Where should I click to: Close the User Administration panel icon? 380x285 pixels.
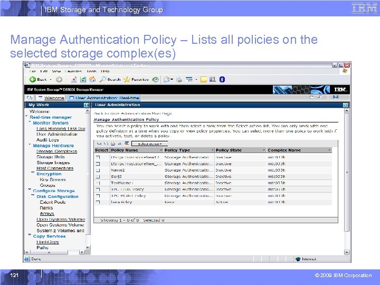click(346, 105)
